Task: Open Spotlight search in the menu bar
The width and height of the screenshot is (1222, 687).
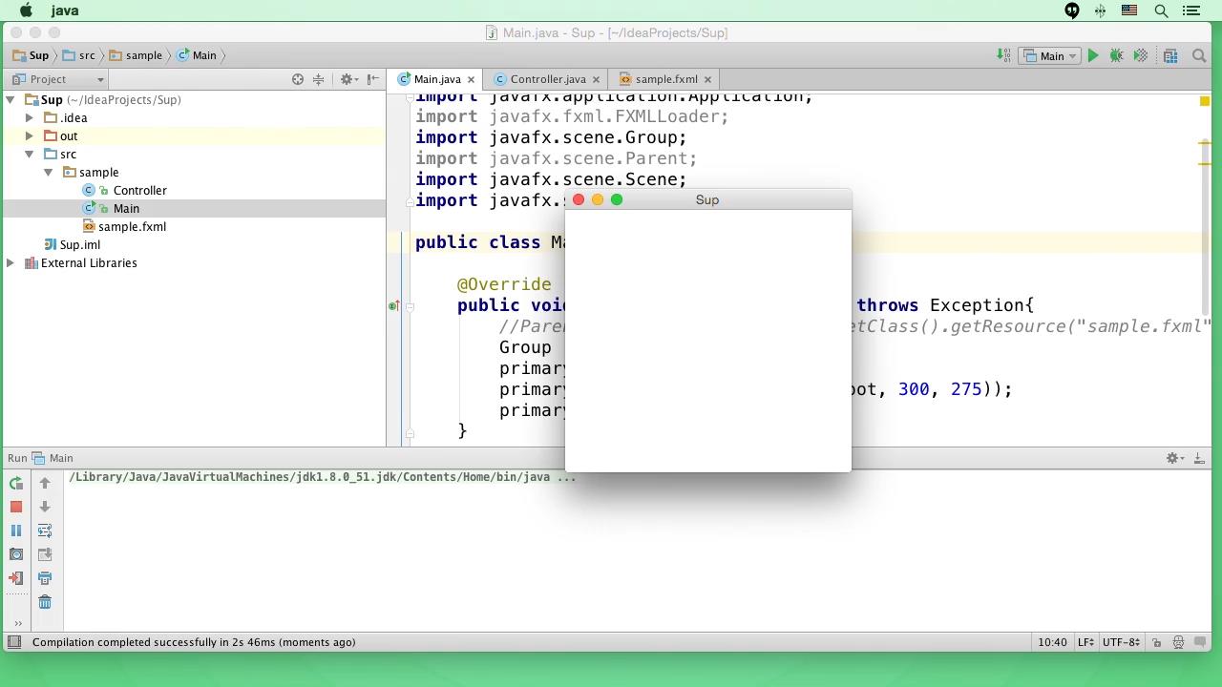Action: tap(1162, 10)
